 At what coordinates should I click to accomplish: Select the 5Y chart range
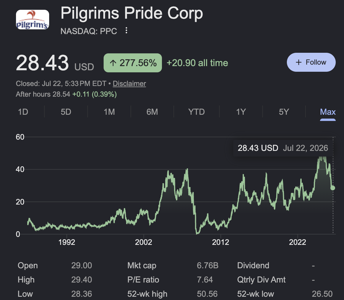pyautogui.click(x=284, y=112)
